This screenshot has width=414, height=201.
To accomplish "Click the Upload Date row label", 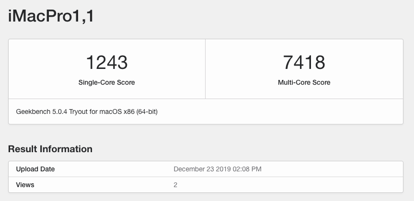I will click(x=35, y=169).
